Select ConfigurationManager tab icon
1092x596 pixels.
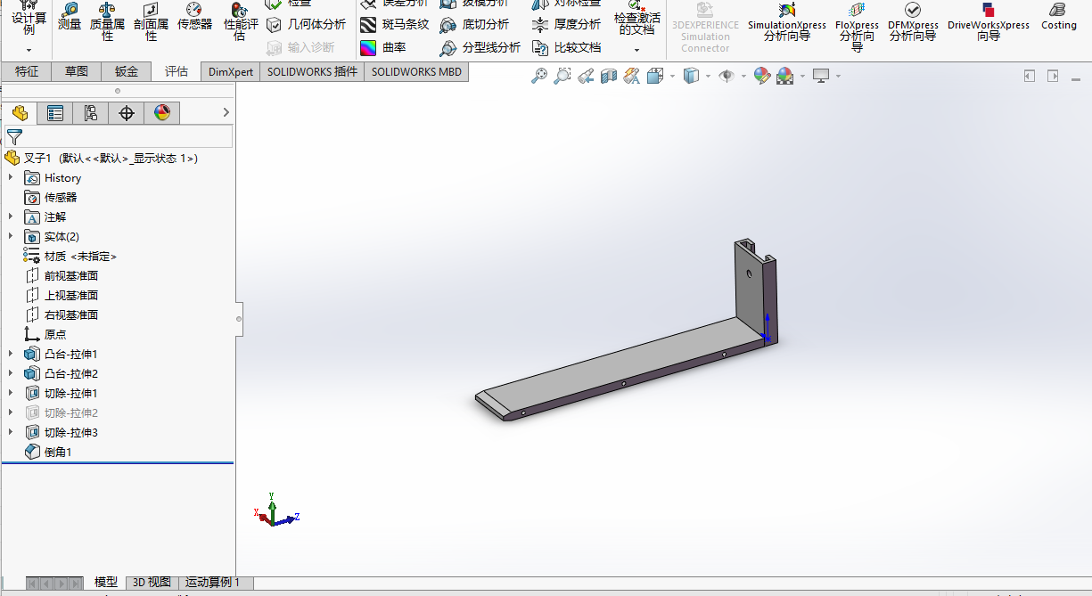(91, 112)
